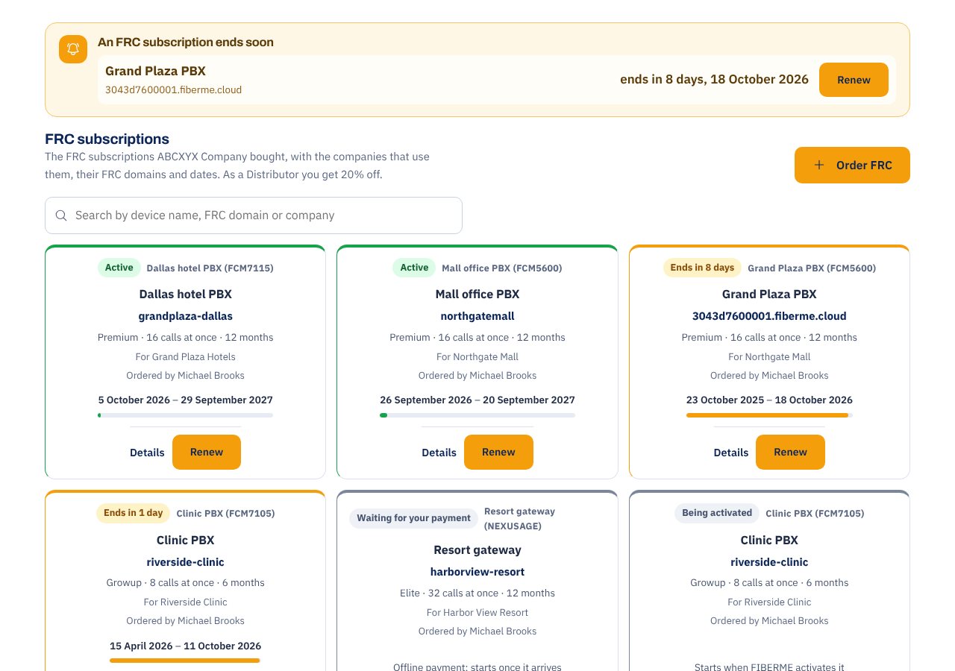955x671 pixels.
Task: Click the magnifier icon in the search box
Action: 61,215
